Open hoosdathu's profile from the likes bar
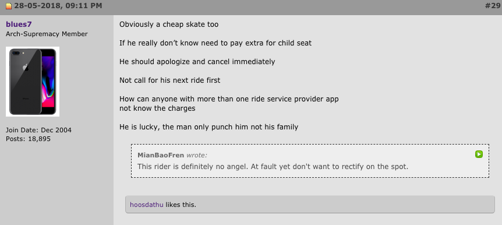Screen dimensions: 502x225 pos(147,205)
